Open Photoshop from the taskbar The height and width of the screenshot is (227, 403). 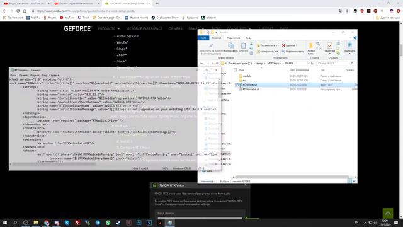(139, 223)
